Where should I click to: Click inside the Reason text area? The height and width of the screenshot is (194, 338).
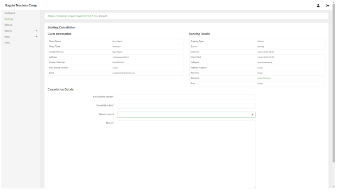[186, 153]
